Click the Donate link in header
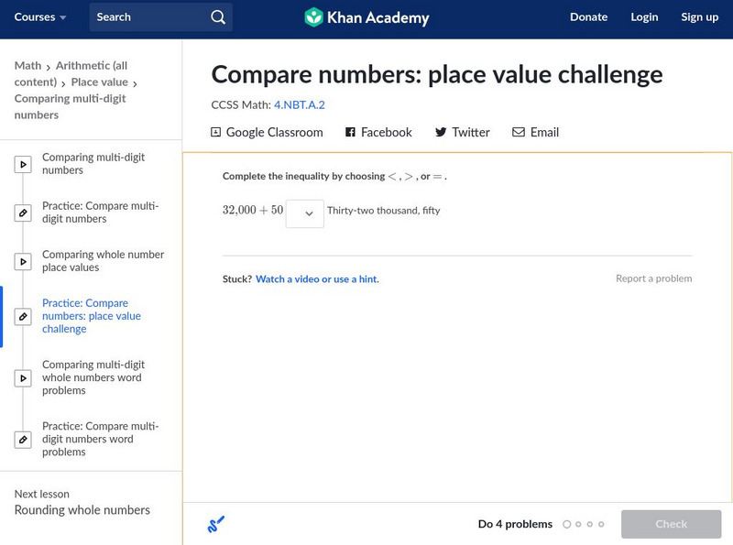 coord(588,17)
